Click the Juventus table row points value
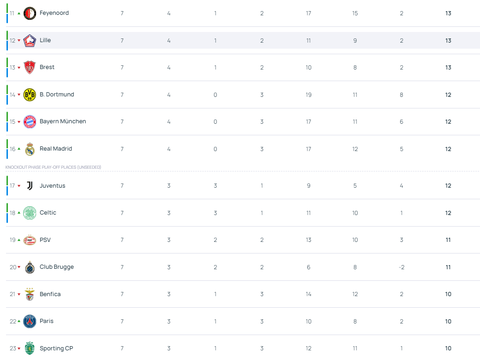Image resolution: width=480 pixels, height=361 pixels. point(448,185)
